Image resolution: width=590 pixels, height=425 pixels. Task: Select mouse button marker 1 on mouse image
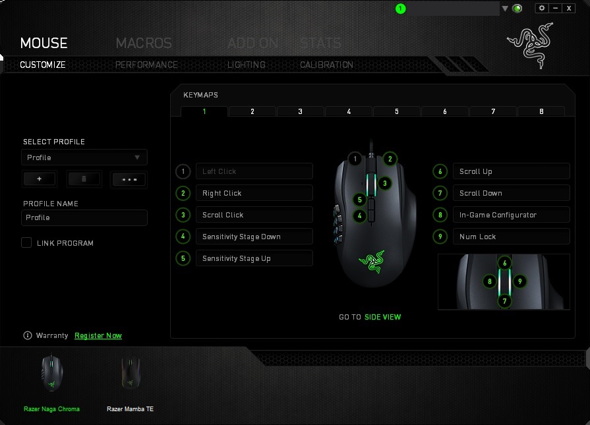click(355, 159)
